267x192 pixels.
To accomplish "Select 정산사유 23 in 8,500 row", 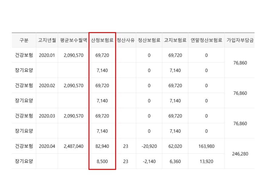I will [x=126, y=161].
